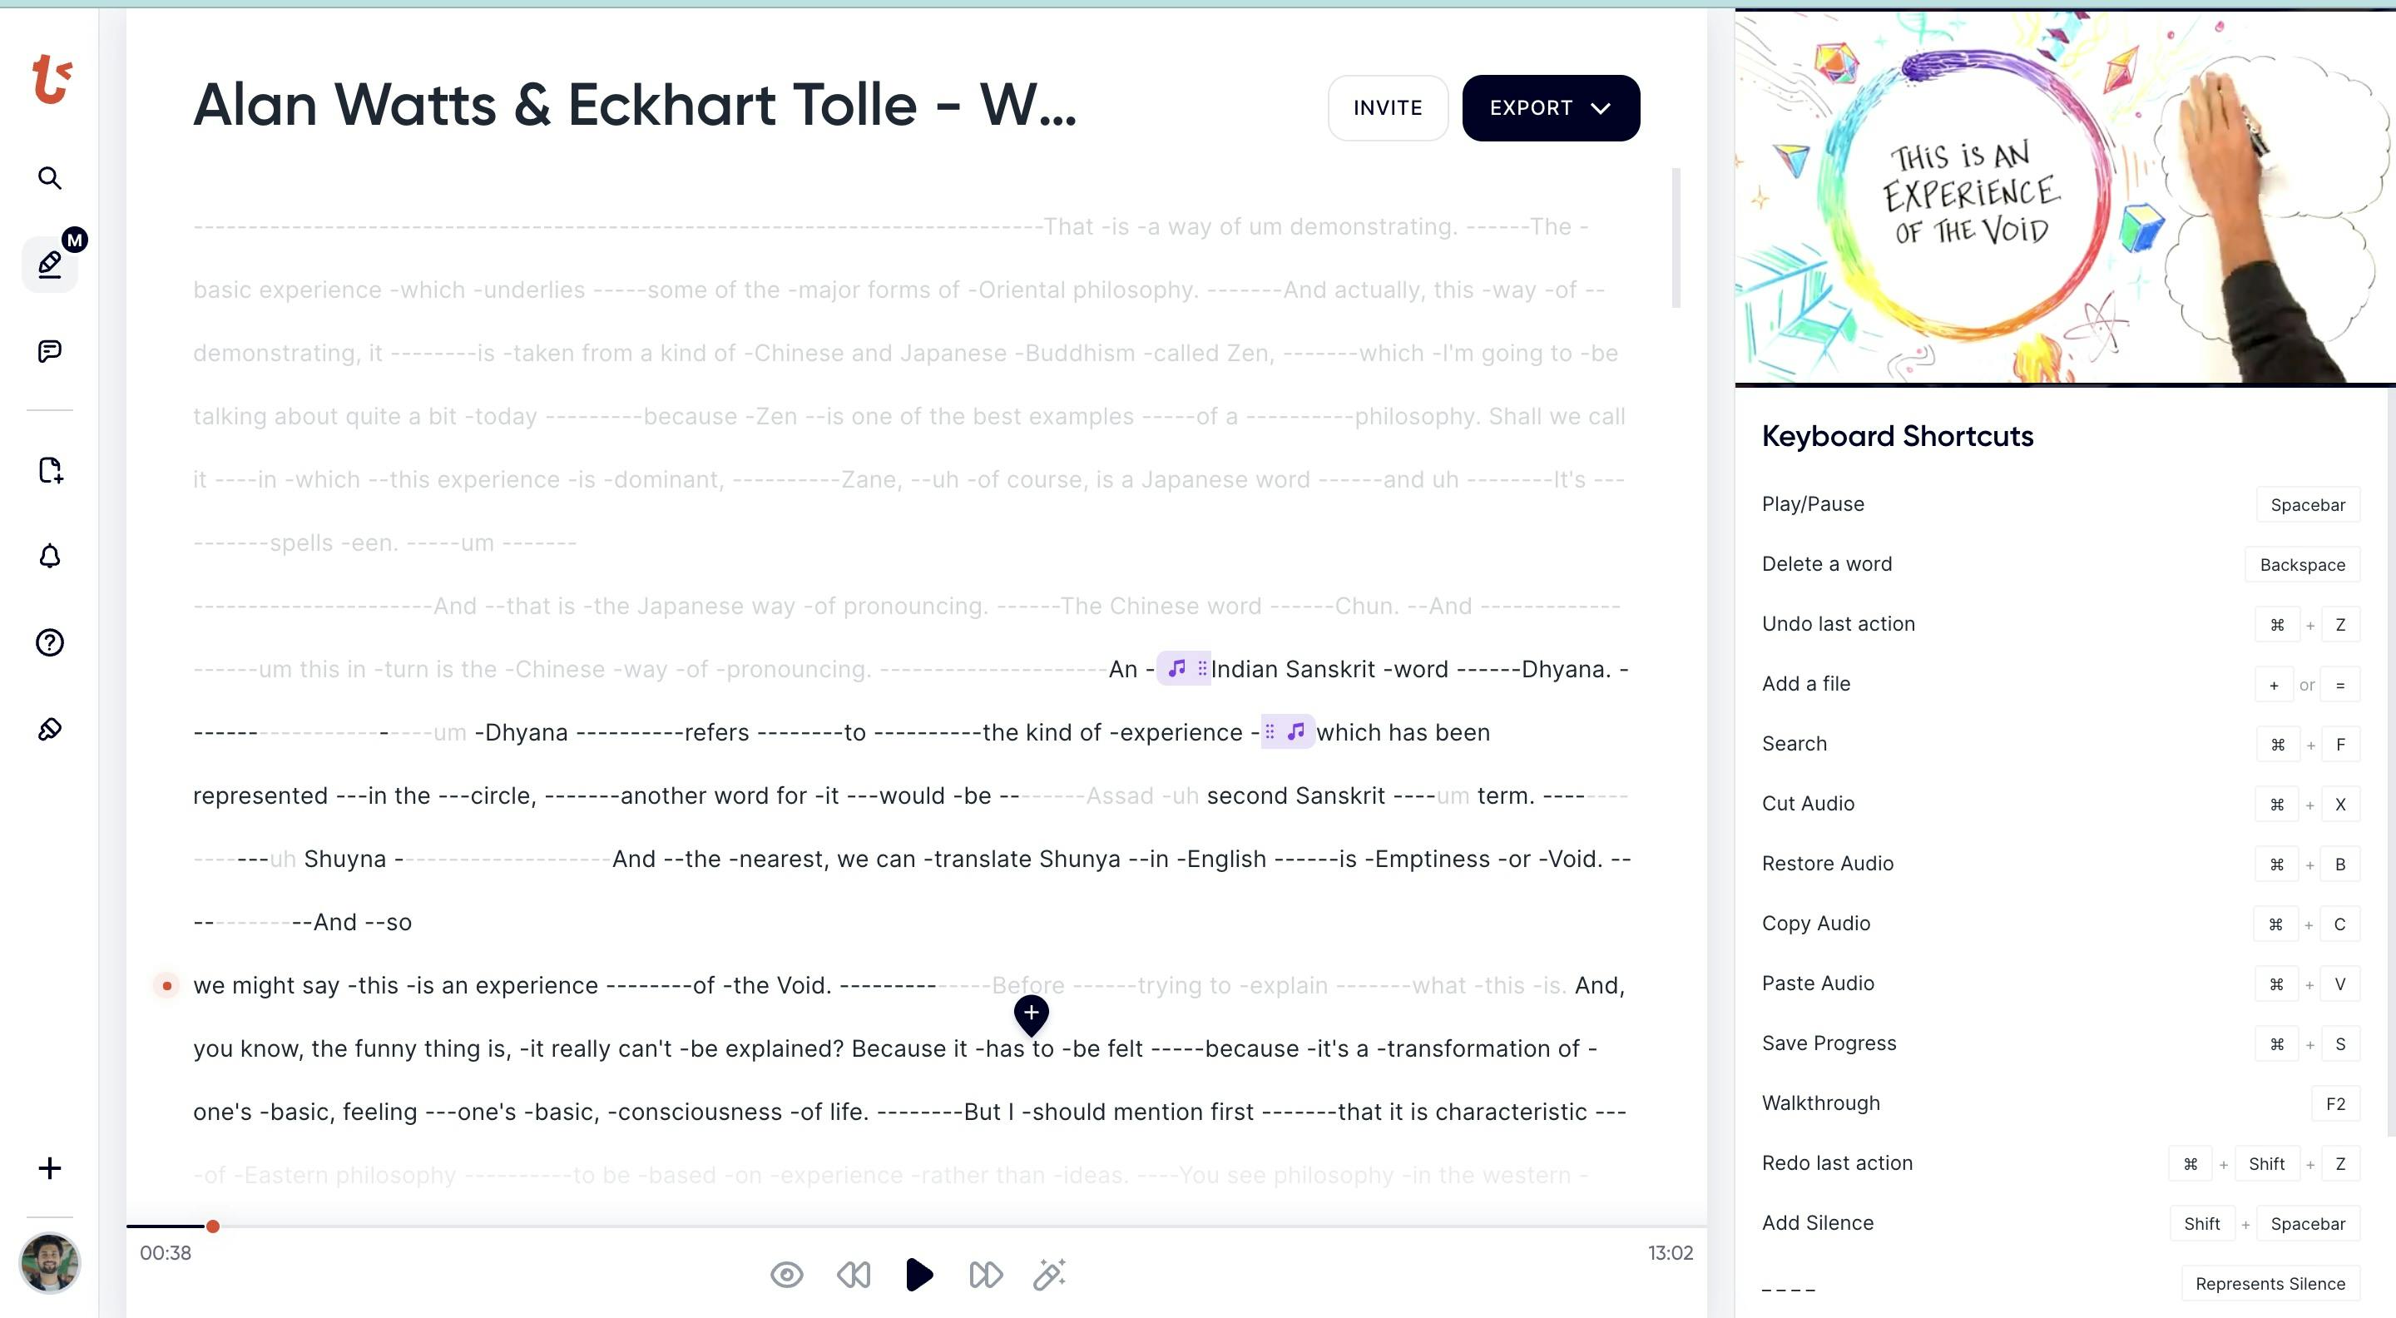The width and height of the screenshot is (2396, 1318).
Task: Click the help/question mark icon
Action: (x=48, y=642)
